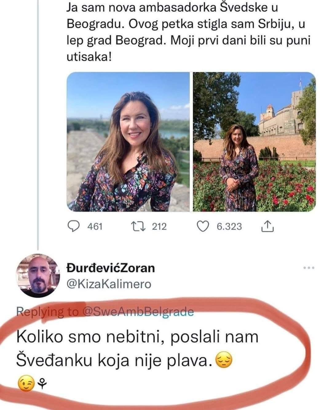Click the winking face emoji
The image size is (332, 410).
[26, 384]
